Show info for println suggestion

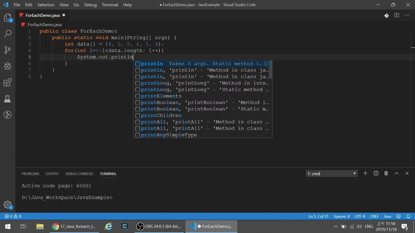tap(266, 64)
